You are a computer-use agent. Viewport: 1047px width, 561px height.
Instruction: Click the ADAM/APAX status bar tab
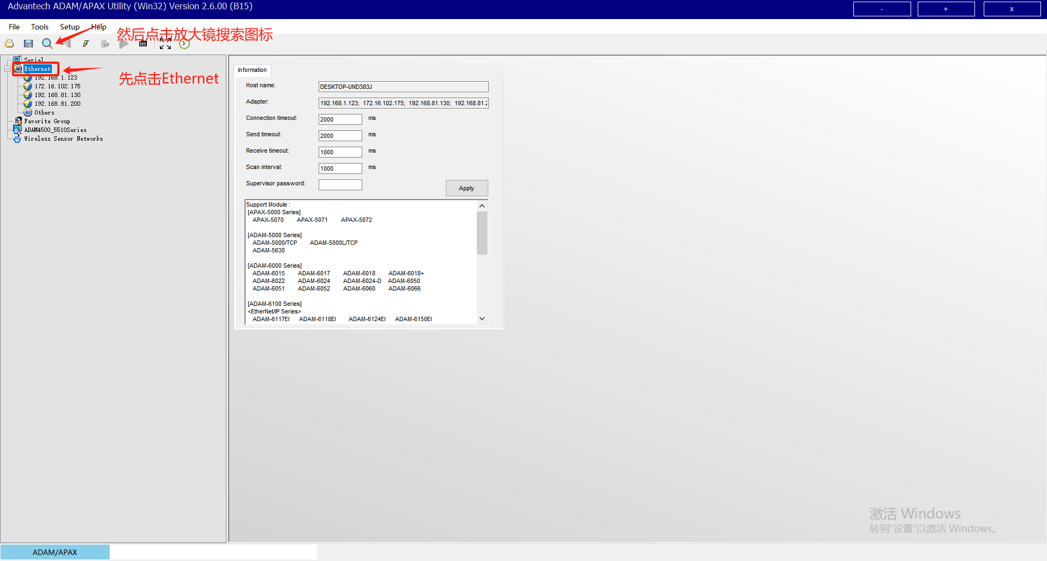tap(55, 552)
